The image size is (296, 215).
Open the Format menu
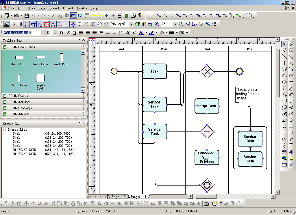(x=68, y=8)
